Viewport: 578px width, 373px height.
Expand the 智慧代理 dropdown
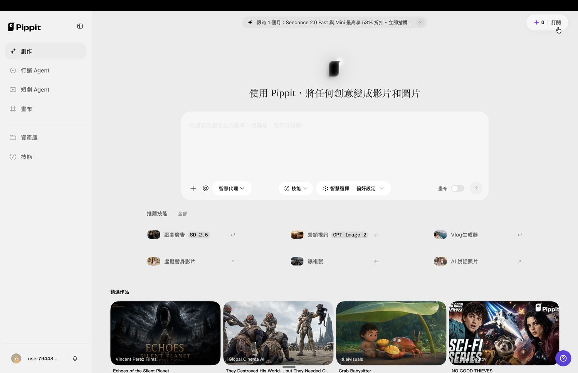click(x=232, y=188)
